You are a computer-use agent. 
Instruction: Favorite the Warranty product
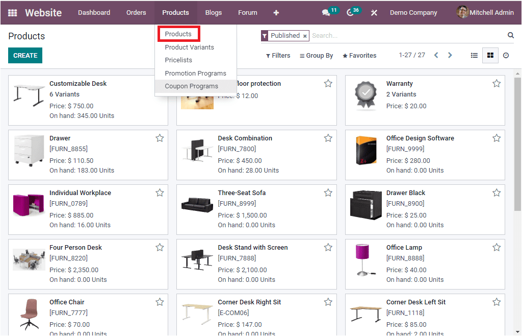(497, 83)
